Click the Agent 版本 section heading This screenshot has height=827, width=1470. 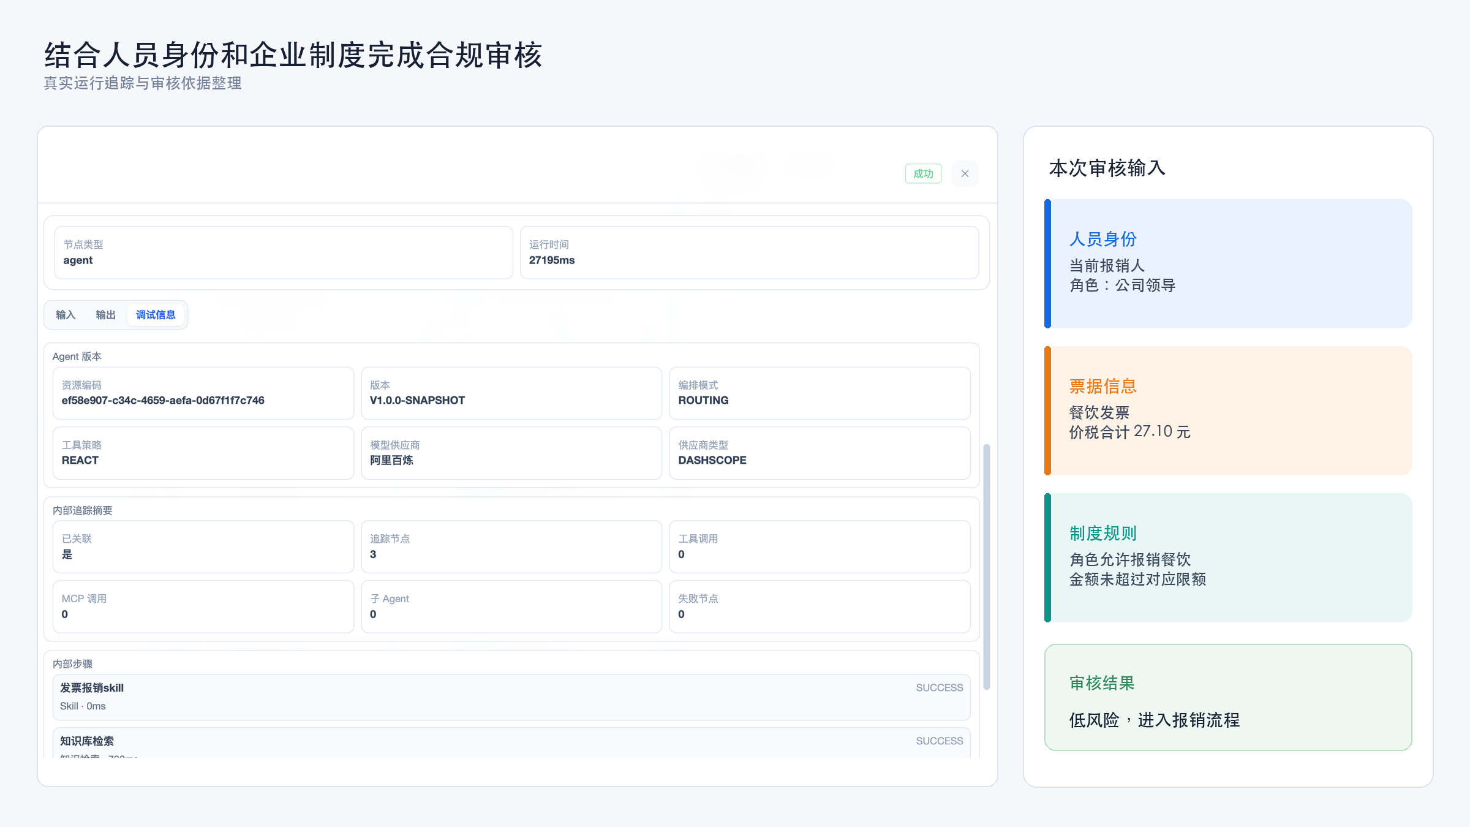pos(77,357)
